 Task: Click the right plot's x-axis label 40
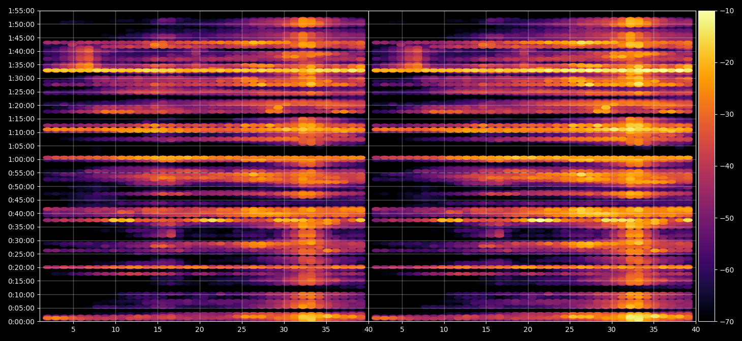click(x=696, y=329)
